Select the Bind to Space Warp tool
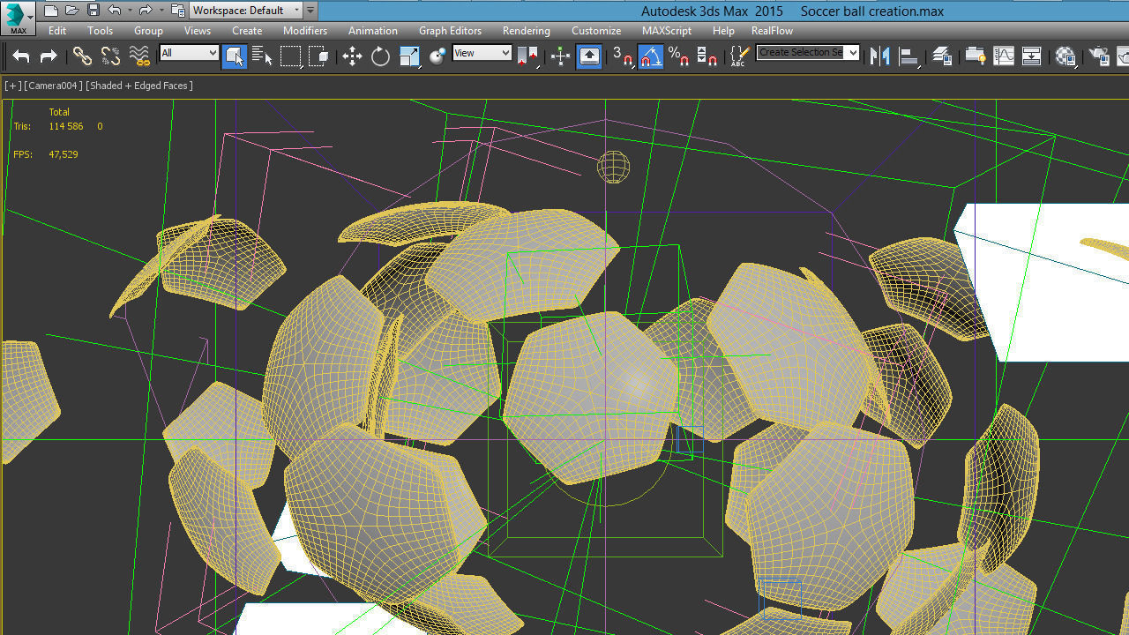Viewport: 1129px width, 635px height. (x=139, y=56)
